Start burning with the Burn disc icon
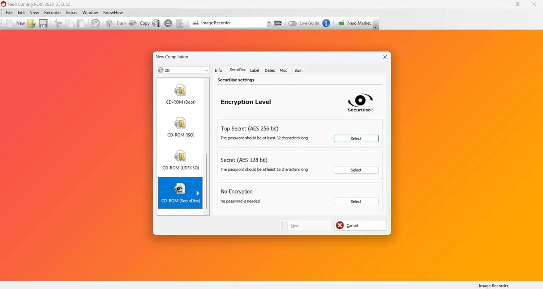The image size is (543, 289). (x=109, y=23)
